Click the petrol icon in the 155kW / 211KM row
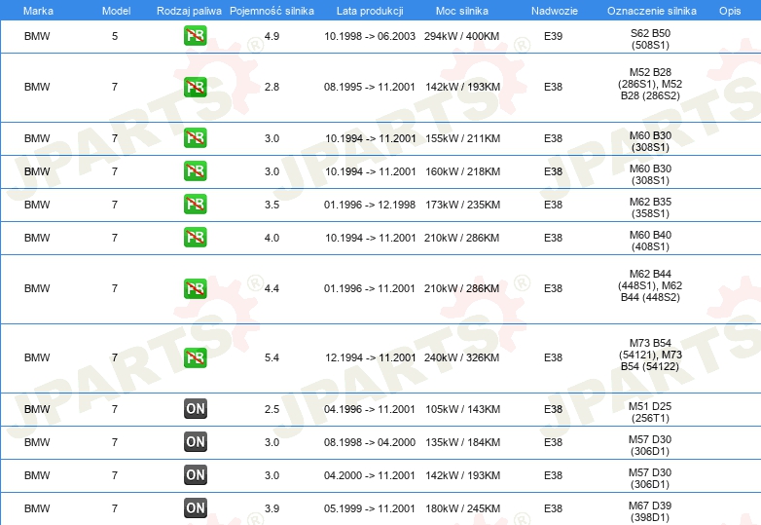The height and width of the screenshot is (525, 761). [x=195, y=138]
